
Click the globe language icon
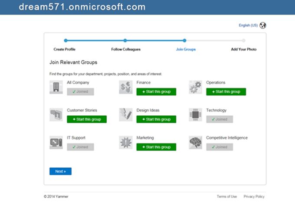click(x=262, y=25)
